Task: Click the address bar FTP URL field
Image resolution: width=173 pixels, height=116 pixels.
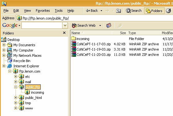Action: point(95,18)
